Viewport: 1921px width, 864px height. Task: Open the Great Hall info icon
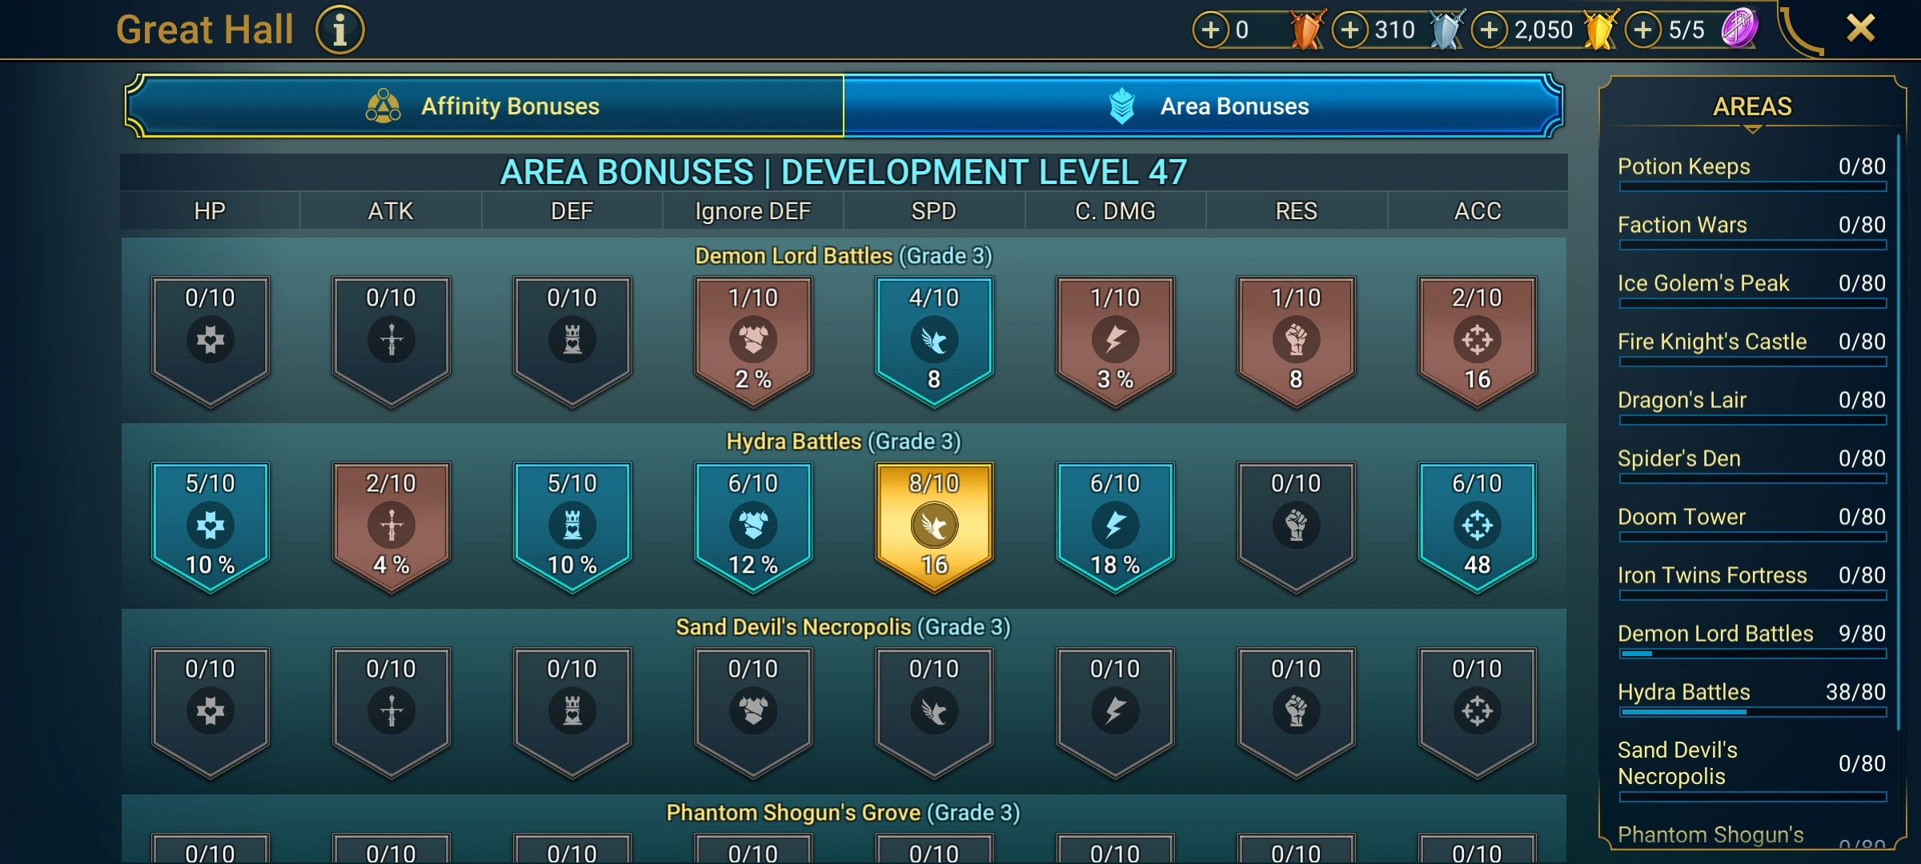[340, 30]
